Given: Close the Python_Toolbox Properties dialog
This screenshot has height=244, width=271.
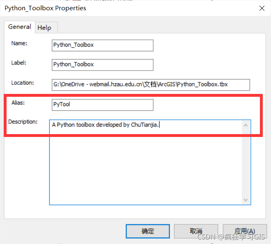Looking at the screenshot, I should click(x=262, y=8).
